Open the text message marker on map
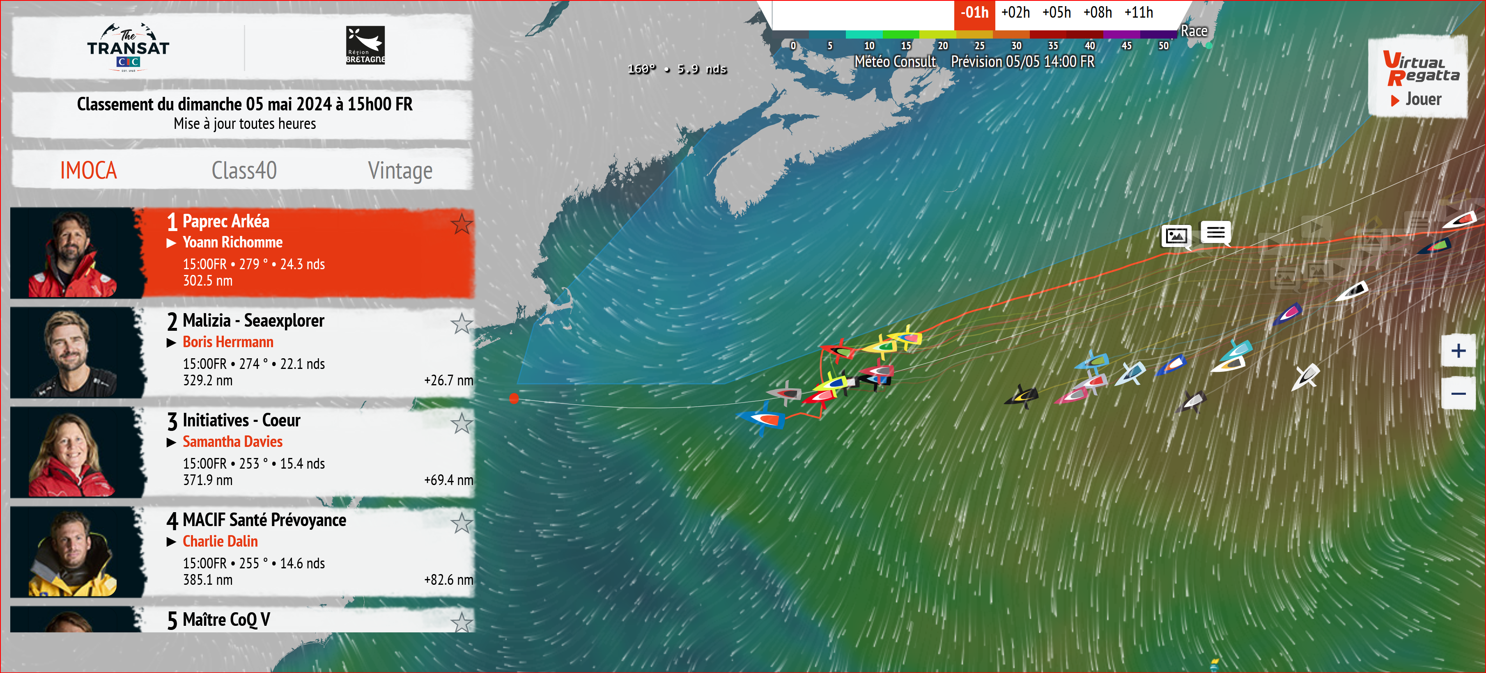Image resolution: width=1486 pixels, height=673 pixels. pyautogui.click(x=1215, y=233)
